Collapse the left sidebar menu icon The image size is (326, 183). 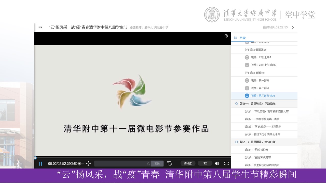40,28
